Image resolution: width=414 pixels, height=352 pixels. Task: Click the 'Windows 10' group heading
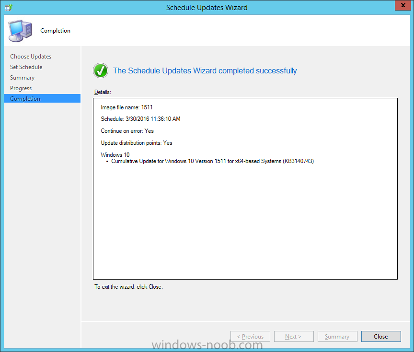coord(115,154)
